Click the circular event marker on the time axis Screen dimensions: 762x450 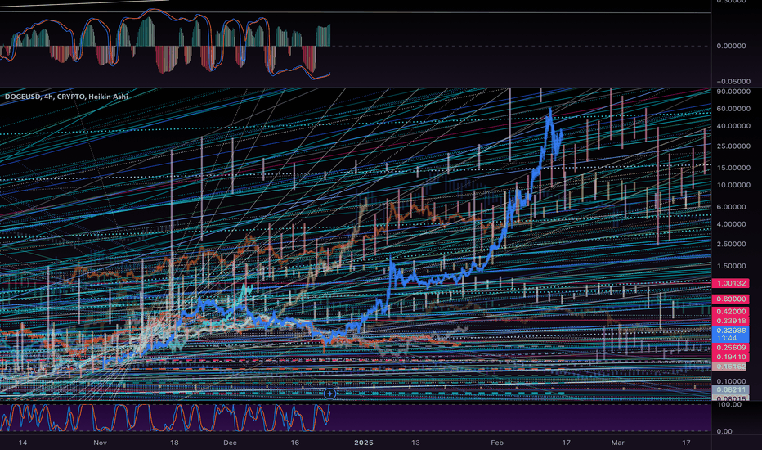click(x=330, y=393)
